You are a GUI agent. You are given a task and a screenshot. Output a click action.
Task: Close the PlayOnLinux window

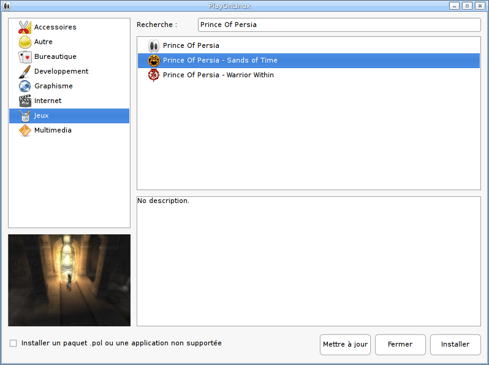[x=480, y=6]
